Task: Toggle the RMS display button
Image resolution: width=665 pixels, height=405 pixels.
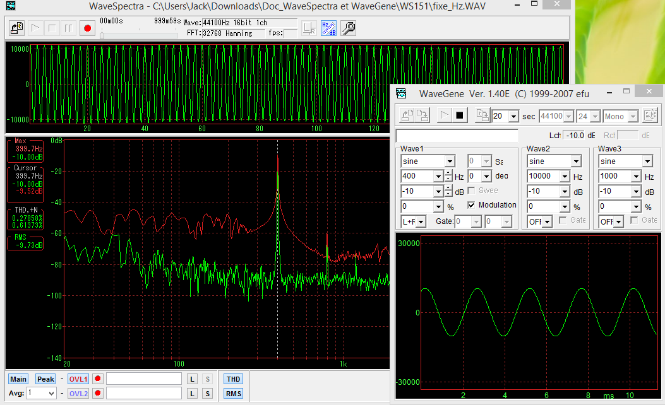Action: click(x=233, y=394)
